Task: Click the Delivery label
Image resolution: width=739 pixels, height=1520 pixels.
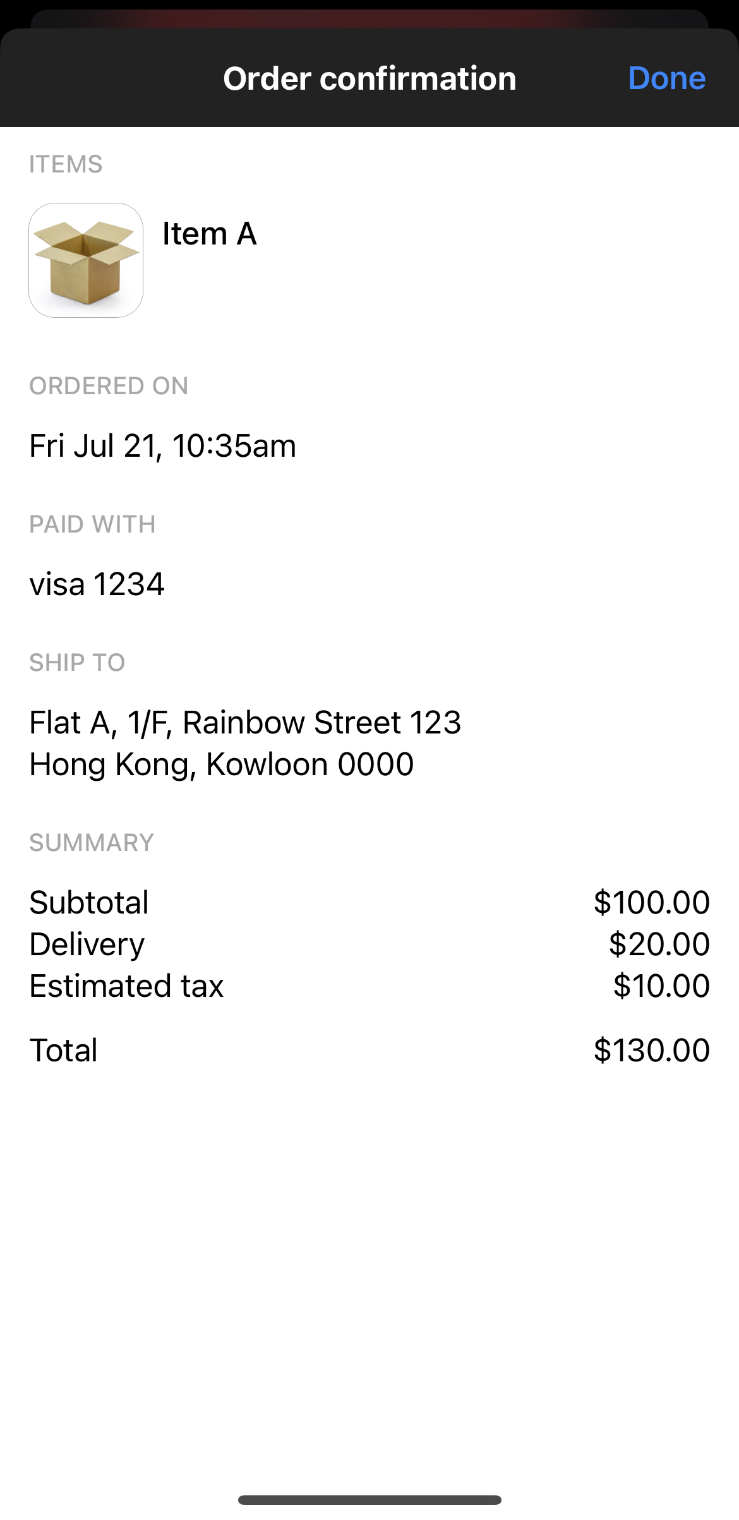Action: [87, 944]
